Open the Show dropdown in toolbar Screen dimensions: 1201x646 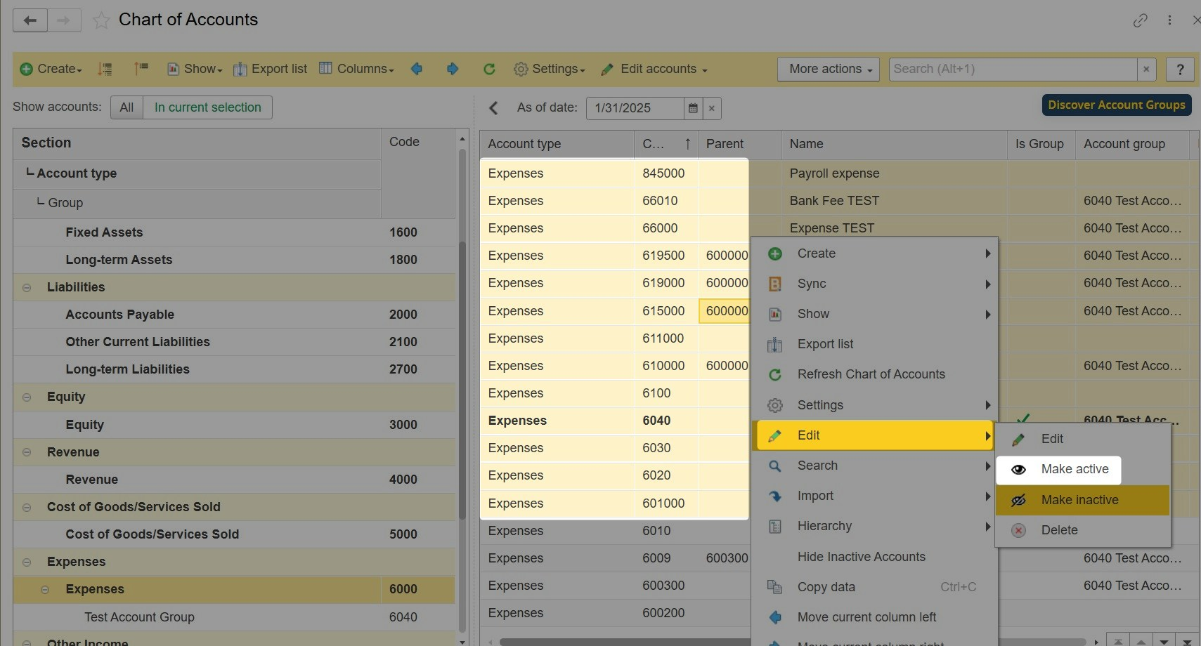(x=195, y=69)
